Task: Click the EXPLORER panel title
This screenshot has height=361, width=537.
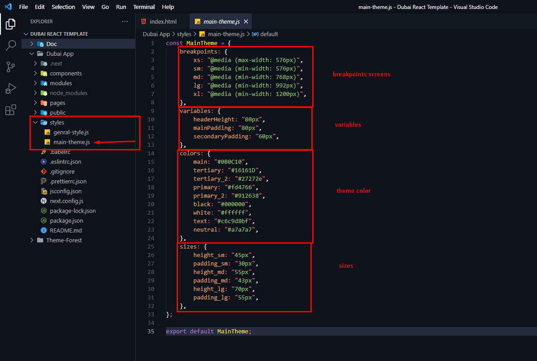Action: click(x=41, y=21)
